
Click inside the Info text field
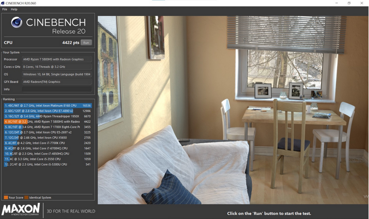56,89
